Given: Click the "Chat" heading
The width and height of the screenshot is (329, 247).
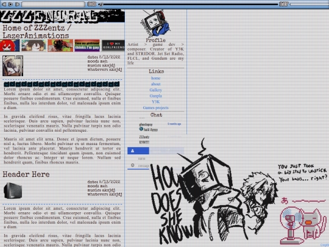Looking at the screenshot, I should pyautogui.click(x=157, y=115).
